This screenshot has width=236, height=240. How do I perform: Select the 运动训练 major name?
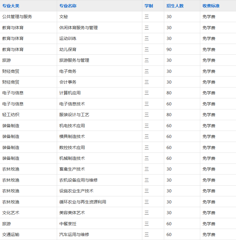[x=68, y=39]
